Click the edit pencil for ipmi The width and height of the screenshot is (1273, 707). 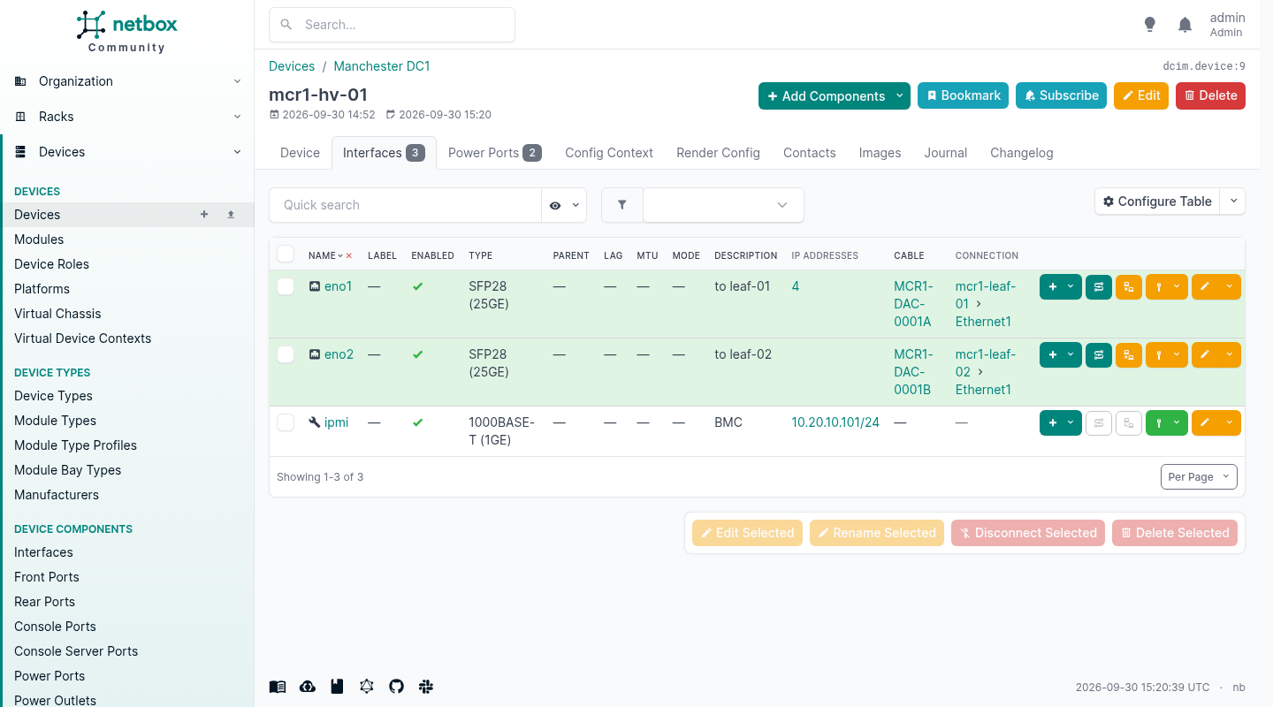pos(1205,423)
